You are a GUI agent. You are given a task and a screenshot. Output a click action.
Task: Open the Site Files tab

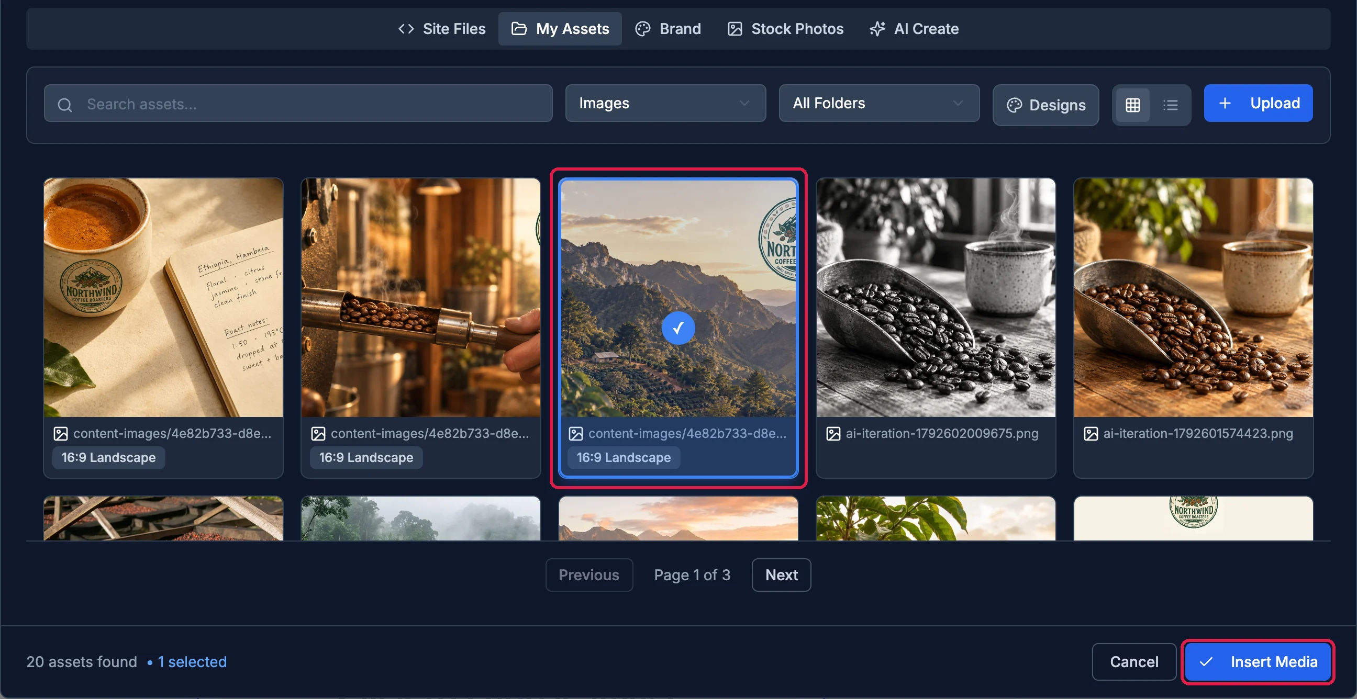pos(442,28)
